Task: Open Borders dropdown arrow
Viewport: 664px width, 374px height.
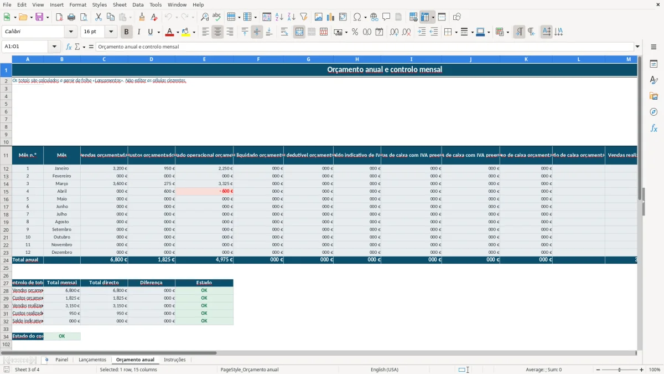Action: (455, 32)
